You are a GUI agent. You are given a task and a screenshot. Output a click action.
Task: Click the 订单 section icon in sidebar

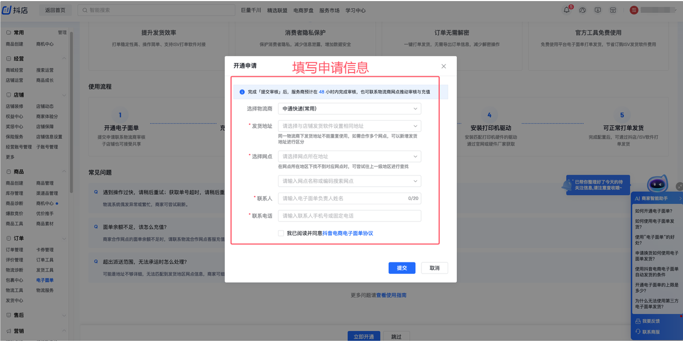pos(9,238)
